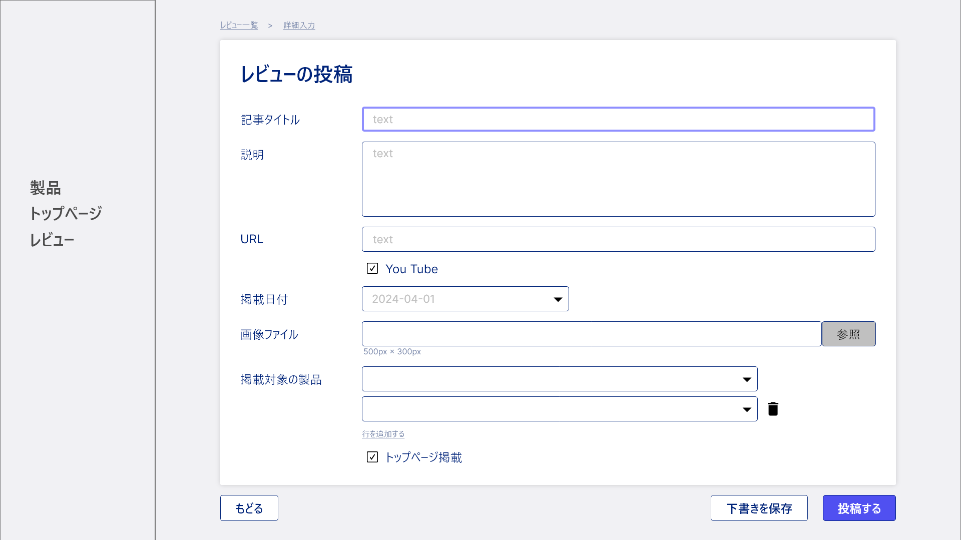Submit with the 投稿する button
Screen dimensions: 961x540
point(859,508)
